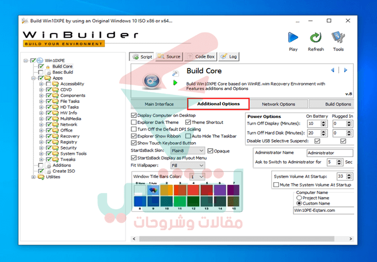Toggle Theme Shortcut checkbox
377x262 pixels.
pos(188,122)
